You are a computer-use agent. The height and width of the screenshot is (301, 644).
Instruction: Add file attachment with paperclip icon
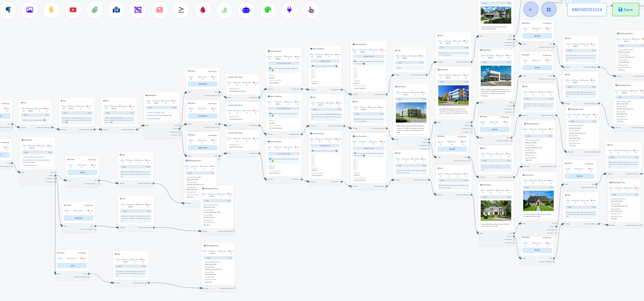[x=95, y=10]
